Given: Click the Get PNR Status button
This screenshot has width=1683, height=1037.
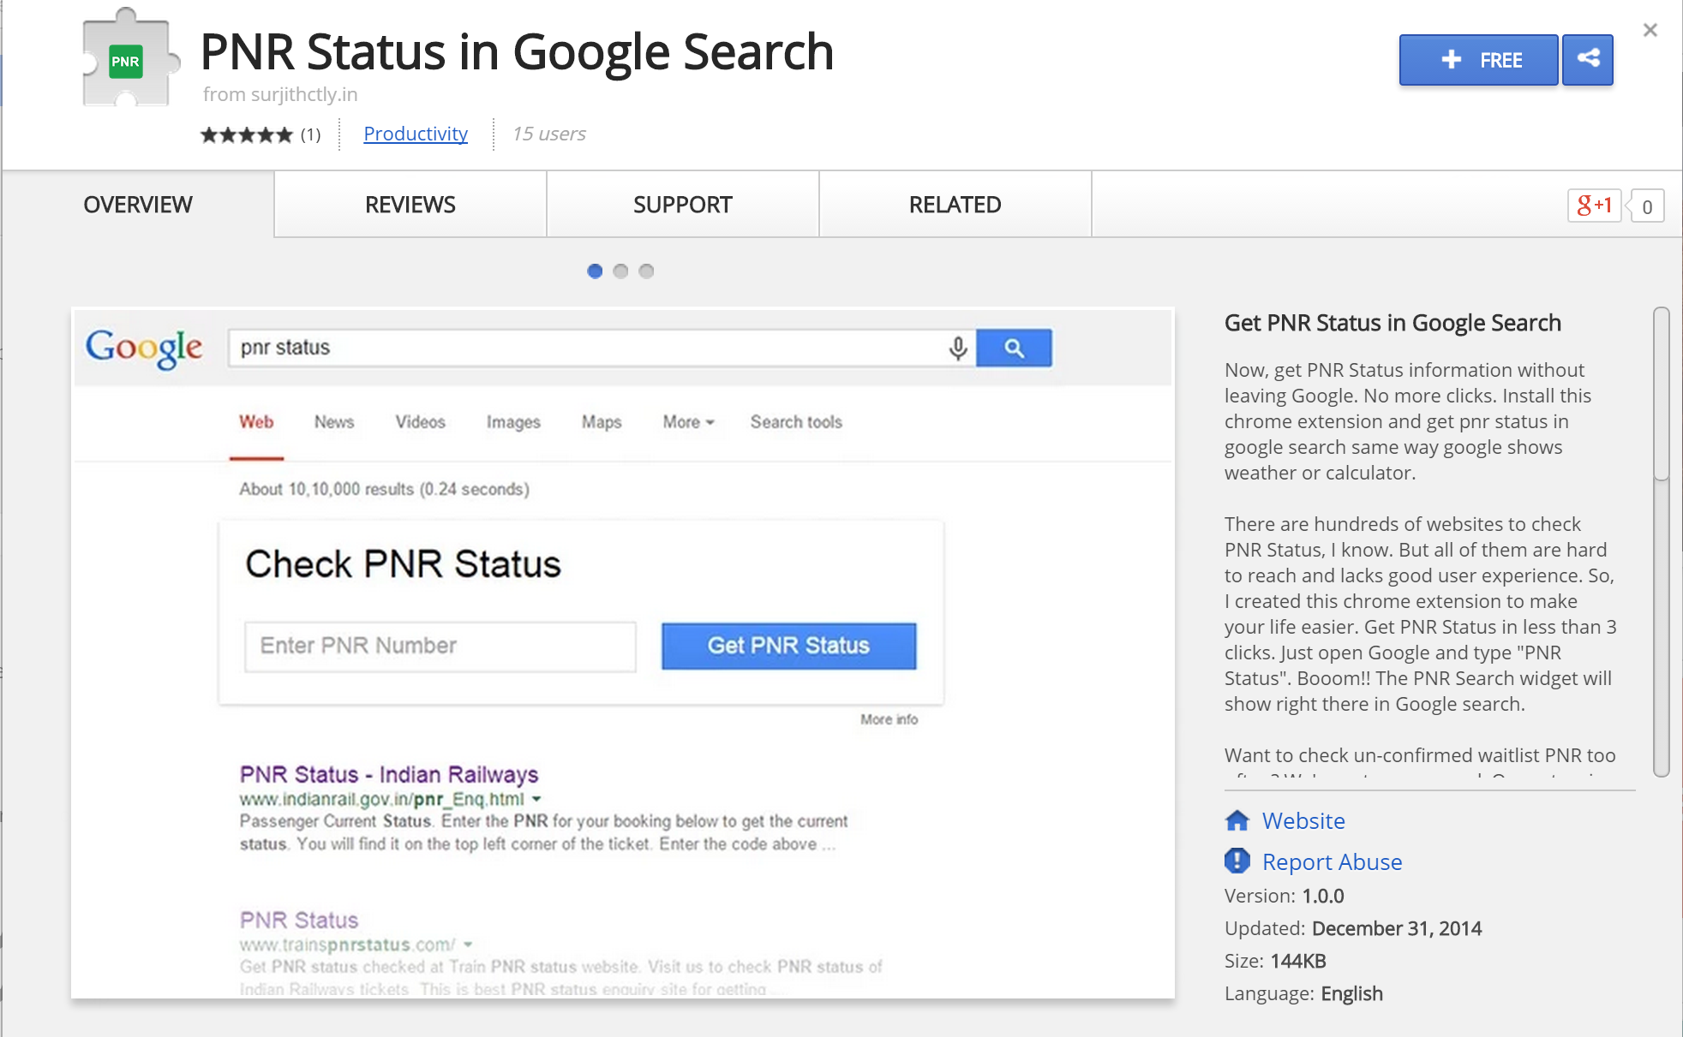Looking at the screenshot, I should 788,646.
